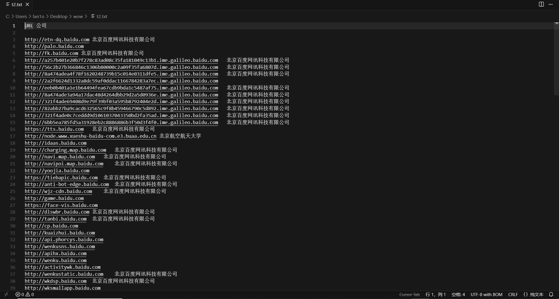The image size is (559, 299).
Task: Click the line and column position indicator
Action: tap(436, 294)
